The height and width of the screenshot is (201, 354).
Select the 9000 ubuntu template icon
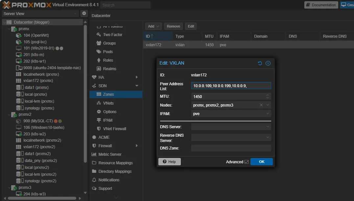(x=19, y=68)
